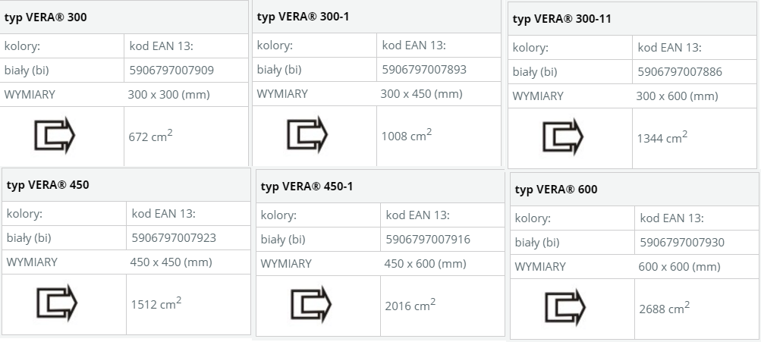Viewport: 761px width, 342px height.
Task: Click the airflow arrow icon for VERA 450-1
Action: click(x=311, y=304)
